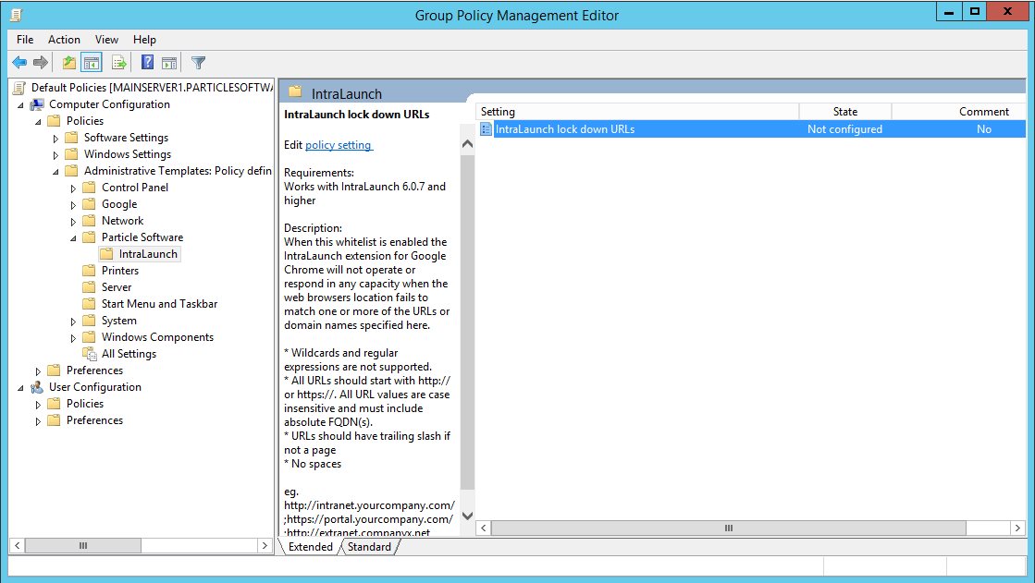Switch to the Extended tab
The width and height of the screenshot is (1035, 583).
tap(310, 547)
